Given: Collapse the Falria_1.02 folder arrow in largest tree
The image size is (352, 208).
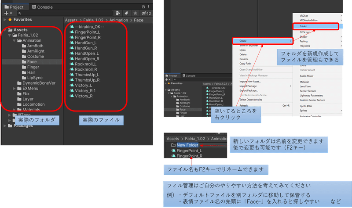Looking at the screenshot, I should (x=9, y=35).
